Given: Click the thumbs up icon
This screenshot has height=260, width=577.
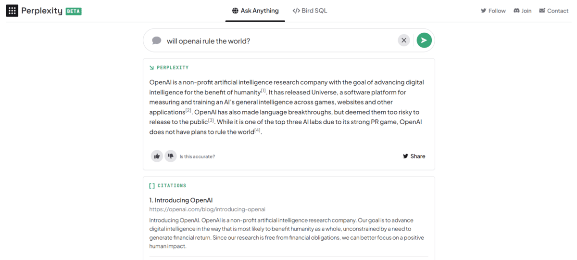Looking at the screenshot, I should click(157, 156).
